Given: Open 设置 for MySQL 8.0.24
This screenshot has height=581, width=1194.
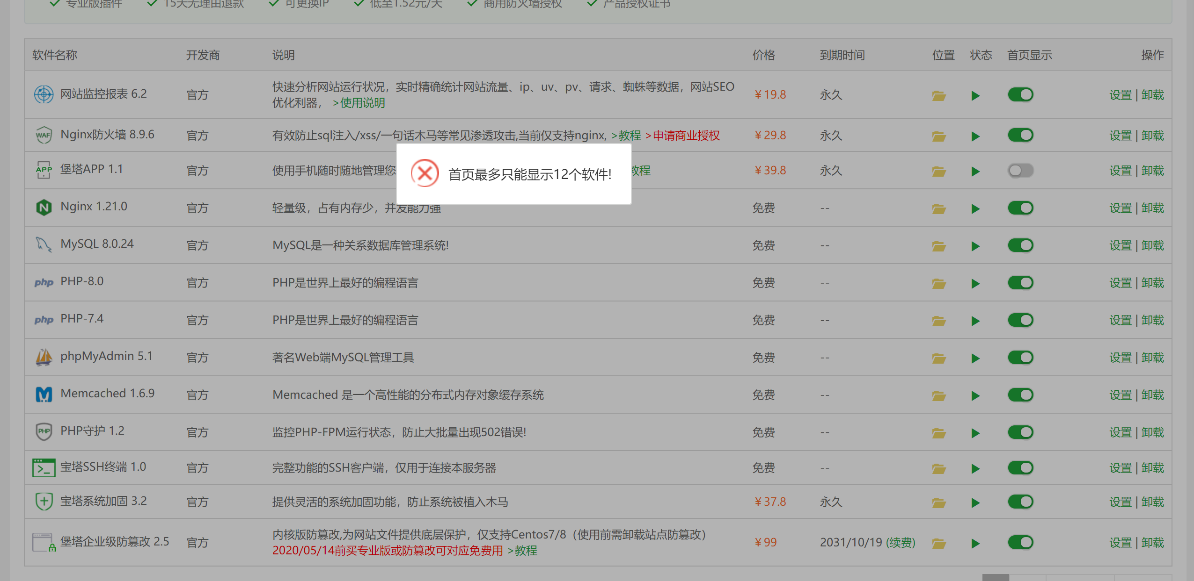Looking at the screenshot, I should tap(1120, 245).
